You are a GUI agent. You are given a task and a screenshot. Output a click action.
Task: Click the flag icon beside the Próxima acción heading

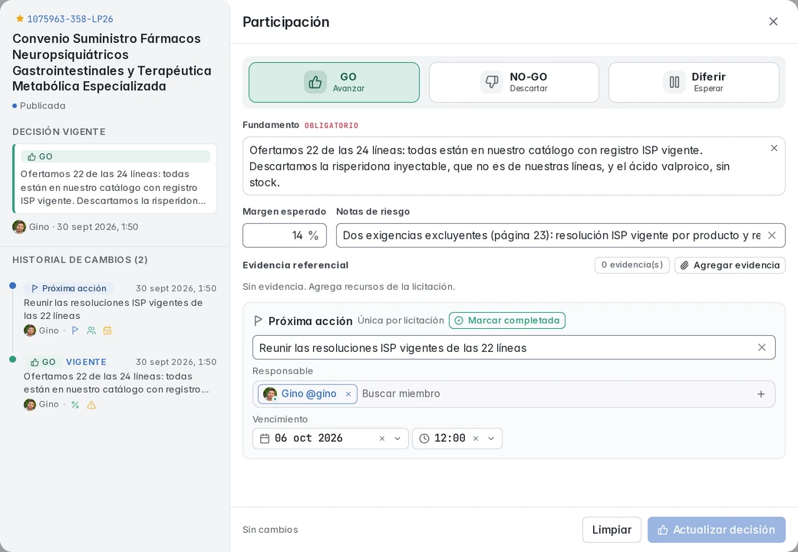(258, 320)
